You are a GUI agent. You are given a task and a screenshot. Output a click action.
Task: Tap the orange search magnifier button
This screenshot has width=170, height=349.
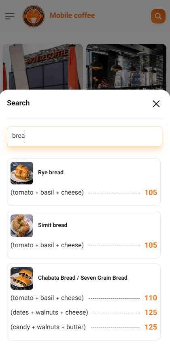point(158,16)
